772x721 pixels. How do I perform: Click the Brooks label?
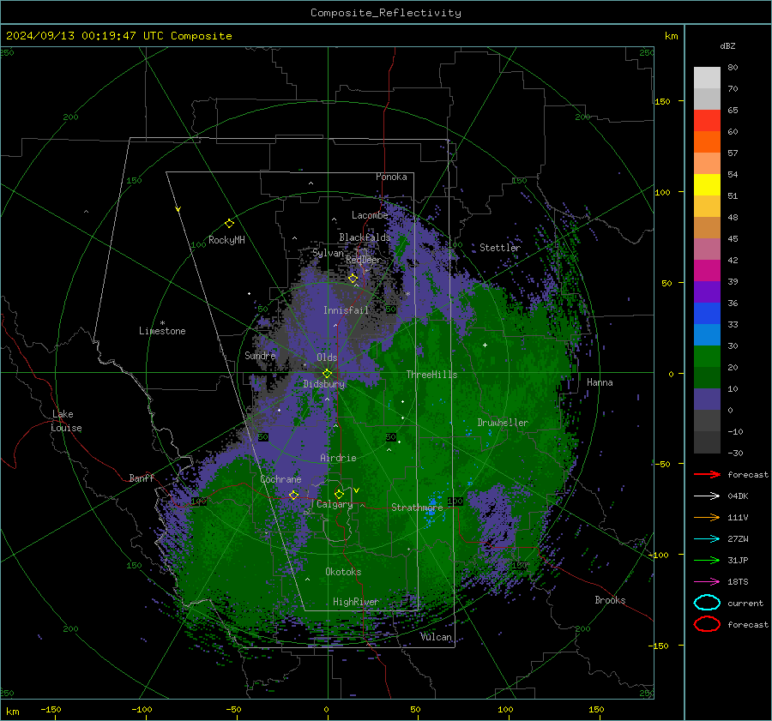[x=610, y=600]
